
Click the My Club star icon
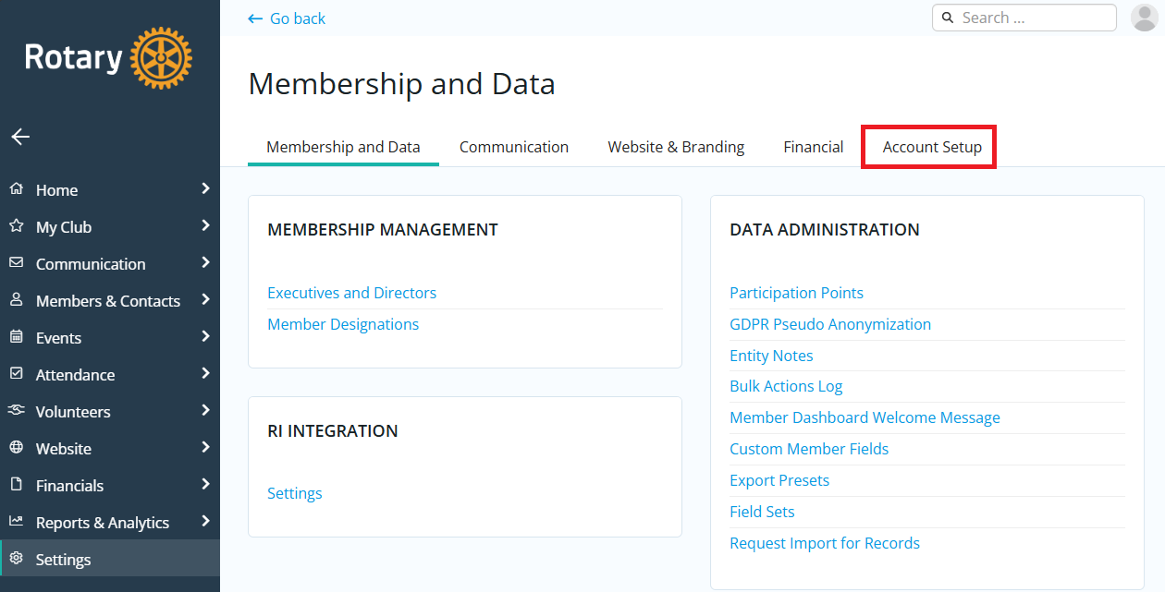[x=16, y=226]
